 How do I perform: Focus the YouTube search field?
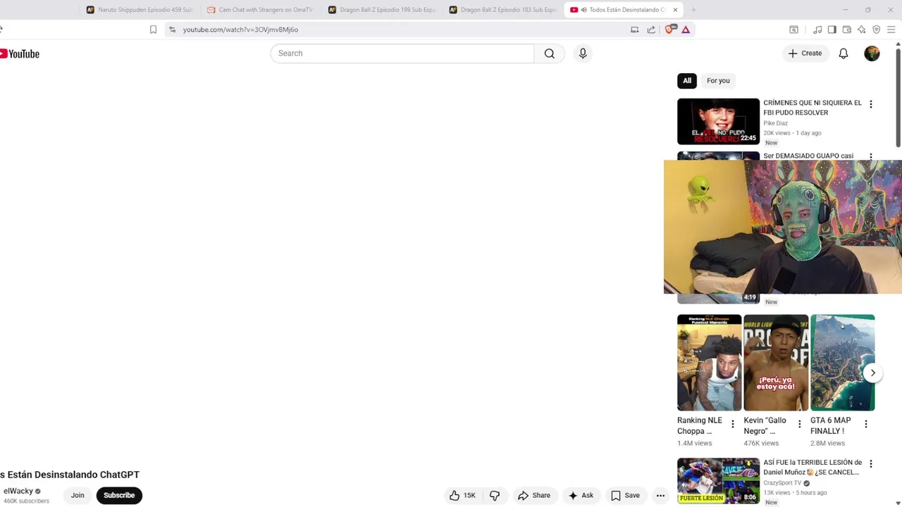[402, 54]
